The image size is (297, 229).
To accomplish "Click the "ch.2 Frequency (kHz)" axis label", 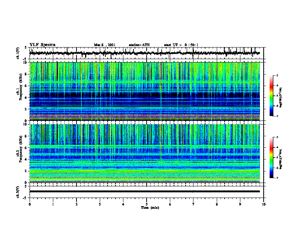I will coord(19,149).
